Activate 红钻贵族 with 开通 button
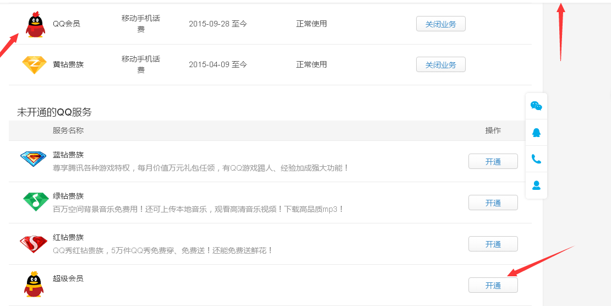Image resolution: width=611 pixels, height=306 pixels. [x=493, y=244]
